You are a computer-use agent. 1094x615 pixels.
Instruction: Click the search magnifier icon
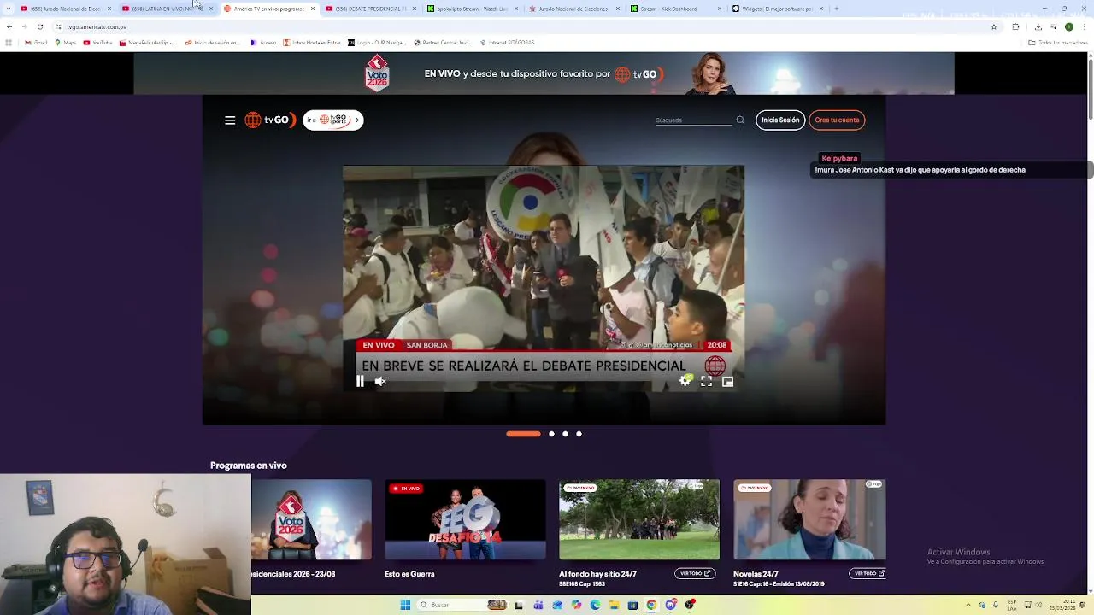(x=740, y=120)
